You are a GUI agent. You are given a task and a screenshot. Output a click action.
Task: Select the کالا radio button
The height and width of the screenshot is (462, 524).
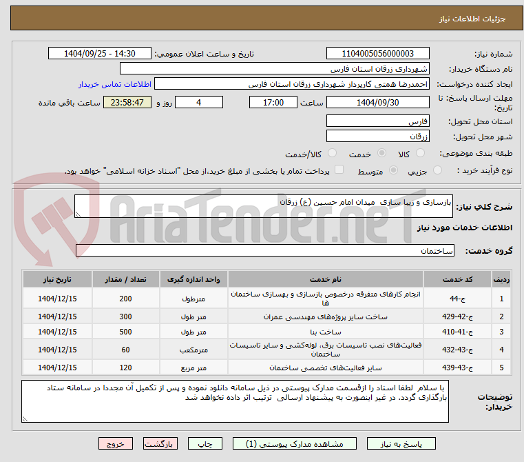point(420,153)
